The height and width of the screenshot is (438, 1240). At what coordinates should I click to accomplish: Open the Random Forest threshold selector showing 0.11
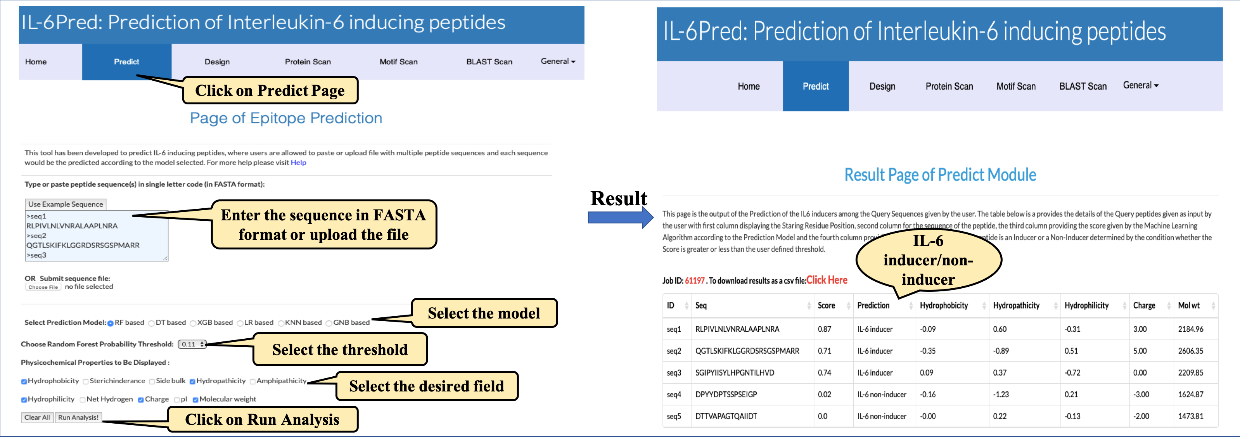(x=192, y=344)
